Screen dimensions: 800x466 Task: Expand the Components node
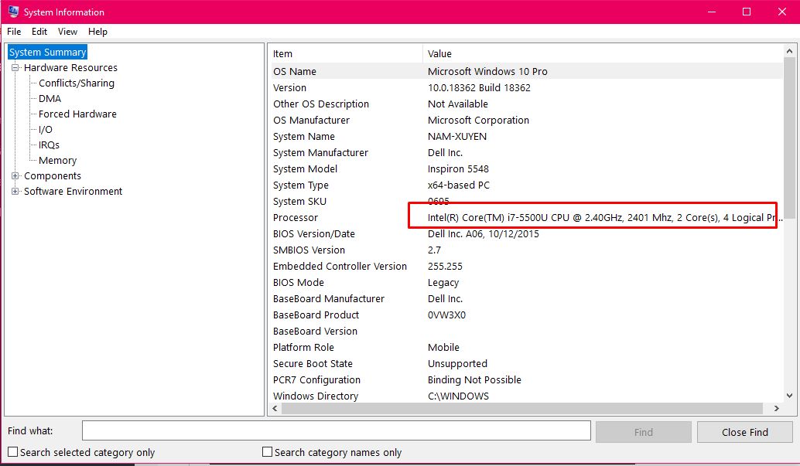coord(15,175)
